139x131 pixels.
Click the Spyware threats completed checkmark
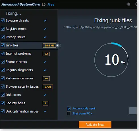click(45, 20)
